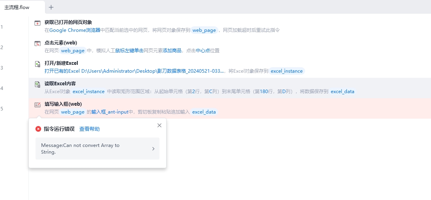Screen dimensions: 431x200
Task: Select step title 填写输入框(web)
Action: pyautogui.click(x=63, y=104)
